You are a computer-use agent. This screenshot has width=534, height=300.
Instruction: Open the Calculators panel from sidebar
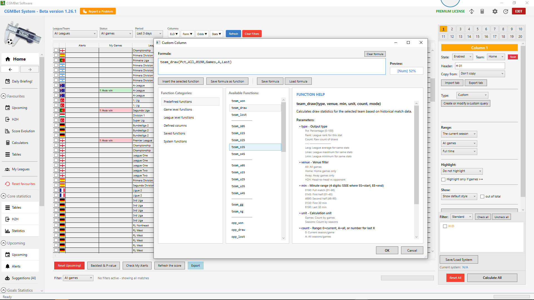pos(20,142)
